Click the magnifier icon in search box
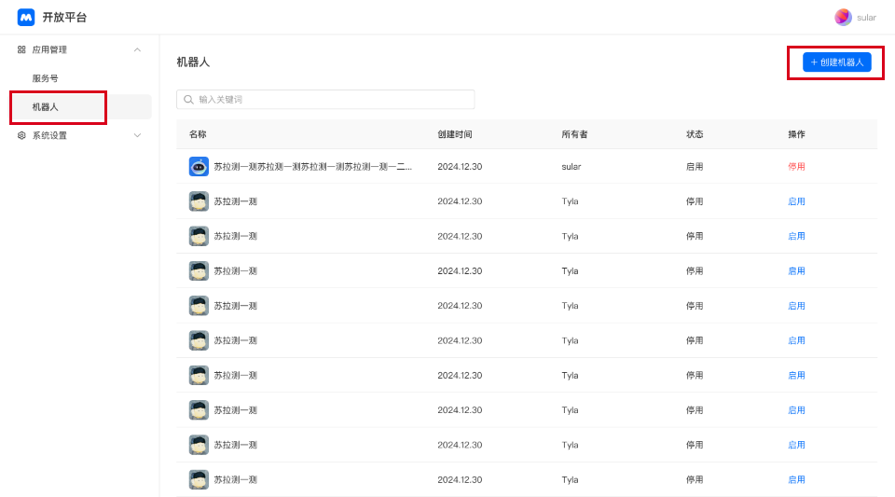This screenshot has height=497, width=895. point(189,100)
